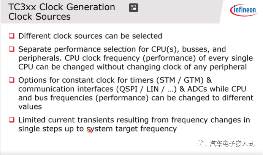This screenshot has height=155, width=263.
Task: Click the Infineon logo
Action: 243,10
